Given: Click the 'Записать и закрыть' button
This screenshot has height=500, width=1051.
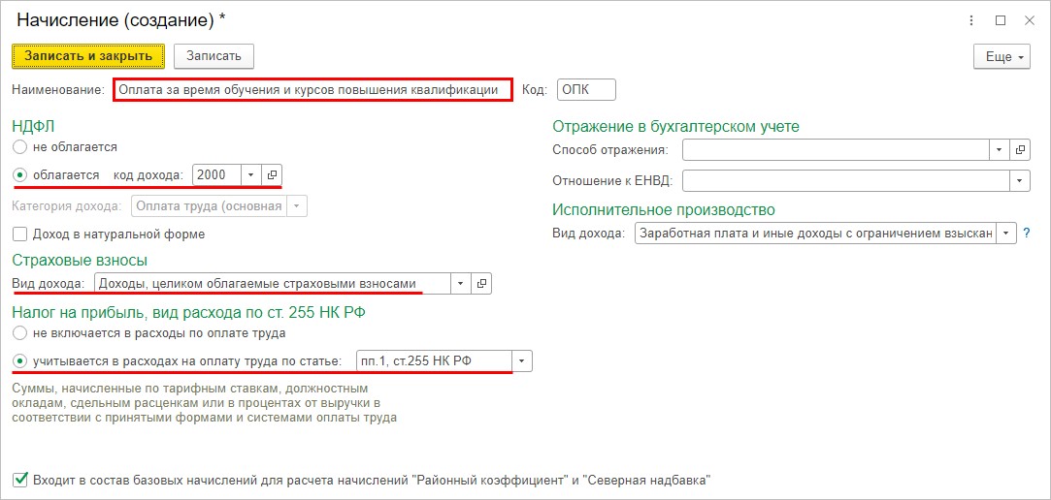Looking at the screenshot, I should [87, 56].
